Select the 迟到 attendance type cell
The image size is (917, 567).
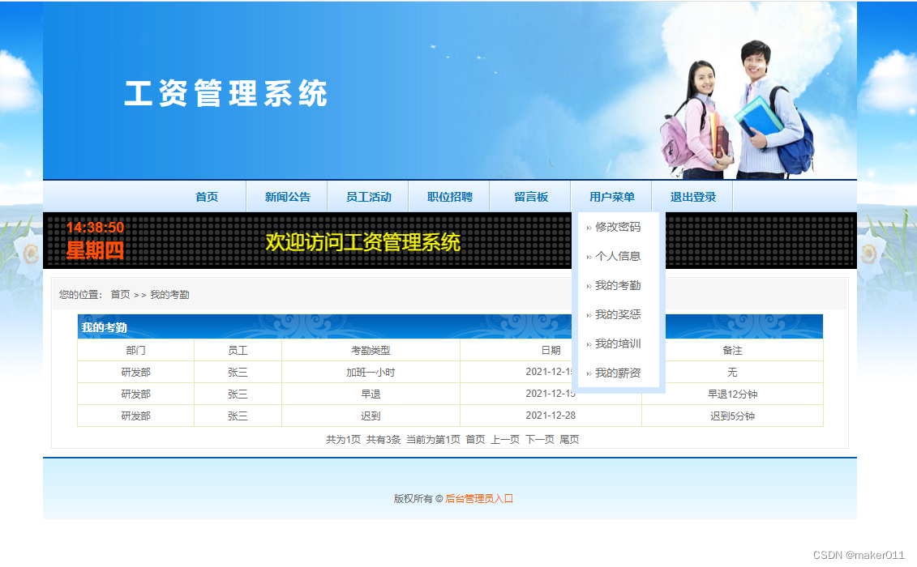371,416
